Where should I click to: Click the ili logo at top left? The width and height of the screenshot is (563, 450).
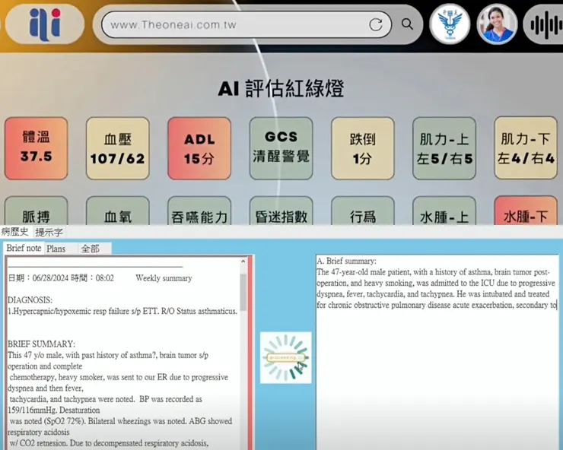pos(45,24)
